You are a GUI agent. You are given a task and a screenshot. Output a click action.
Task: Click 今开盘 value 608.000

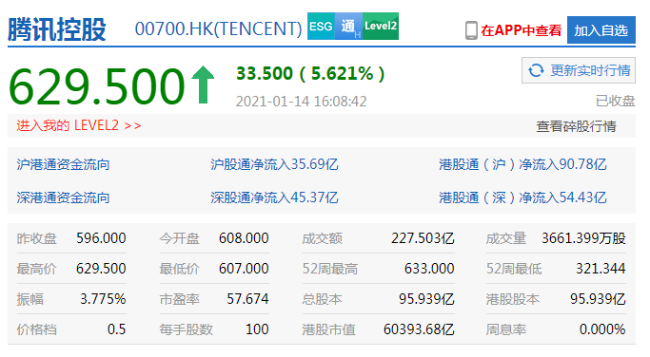pyautogui.click(x=244, y=238)
